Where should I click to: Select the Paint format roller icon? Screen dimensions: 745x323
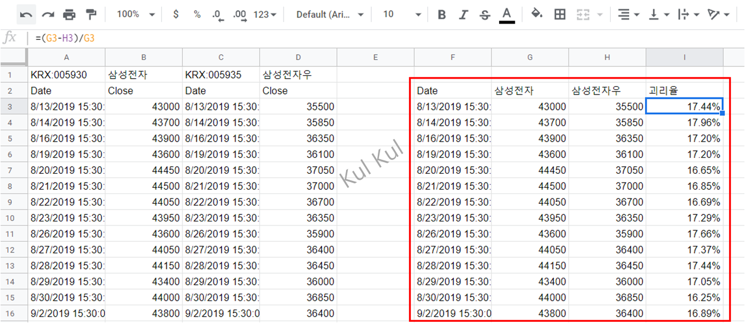pyautogui.click(x=91, y=15)
